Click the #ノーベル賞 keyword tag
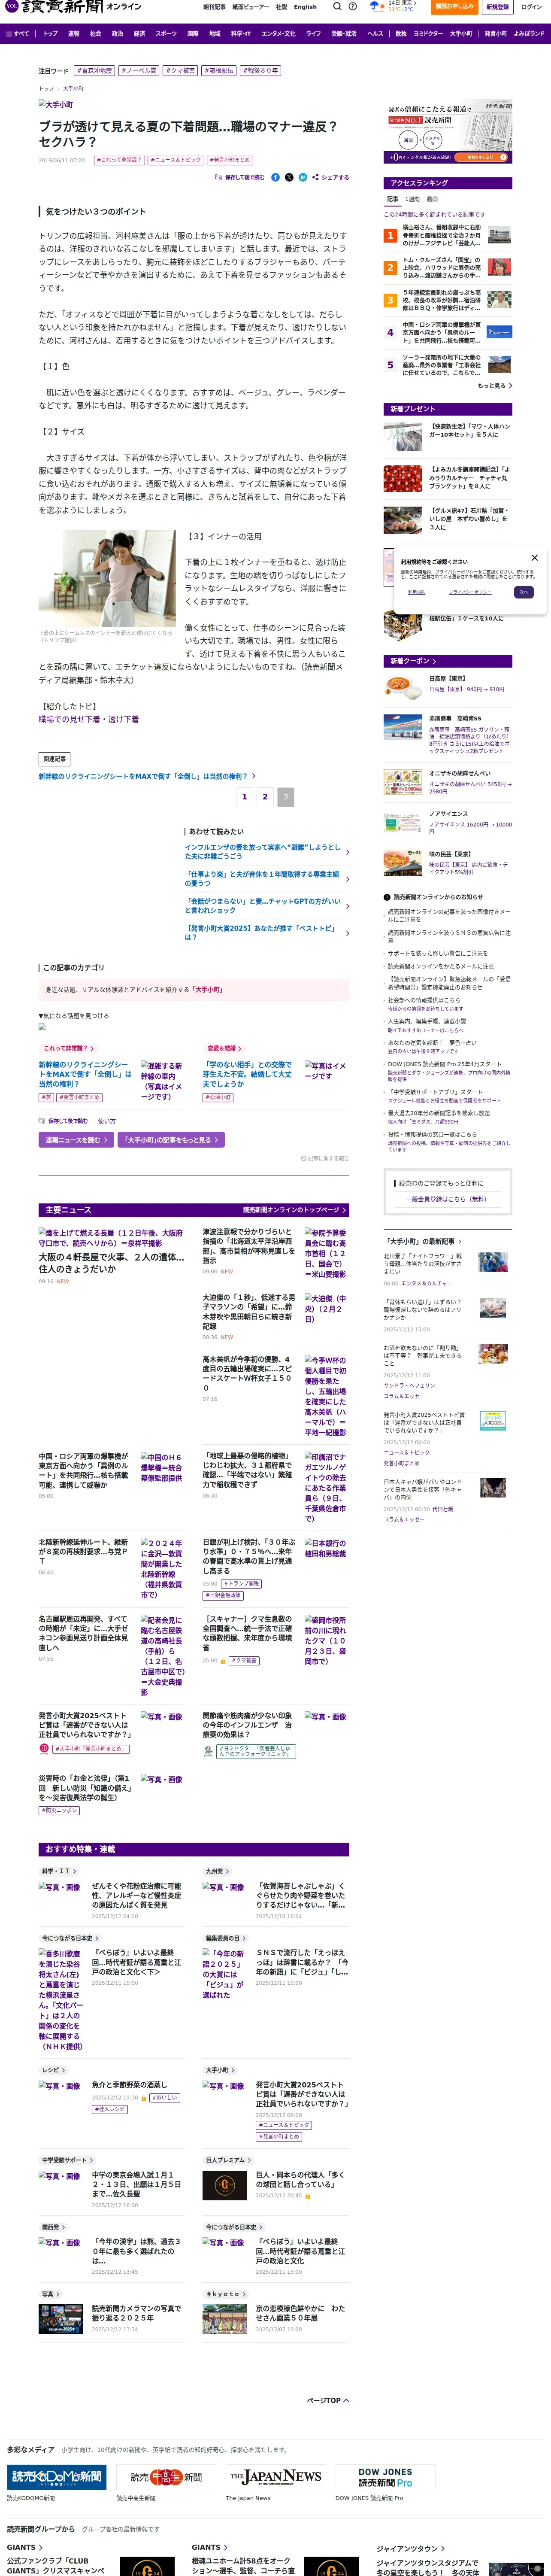This screenshot has height=2576, width=551. click(x=139, y=71)
